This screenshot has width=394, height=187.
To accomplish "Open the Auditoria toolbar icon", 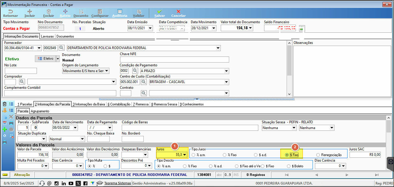I will [120, 13].
